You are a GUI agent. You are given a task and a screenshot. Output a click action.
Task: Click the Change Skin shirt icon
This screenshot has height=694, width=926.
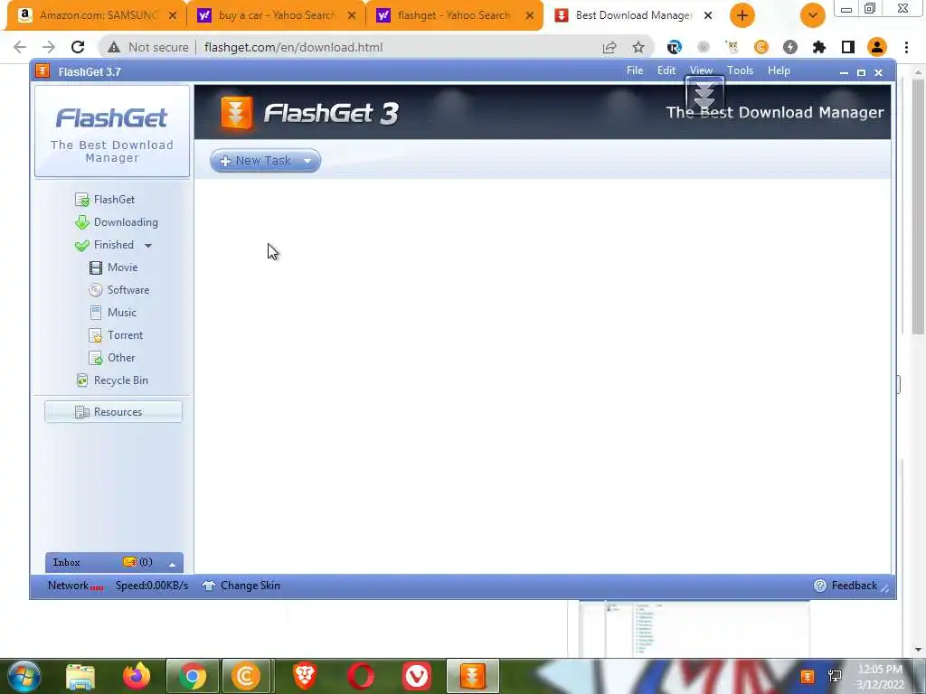[209, 586]
